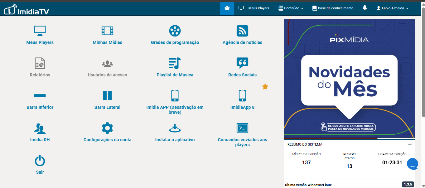Image resolution: width=425 pixels, height=188 pixels.
Task: Click the Barra Inferior text link
Action: coord(40,107)
